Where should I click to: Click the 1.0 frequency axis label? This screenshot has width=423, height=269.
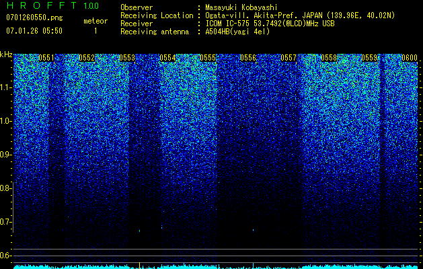click(5, 122)
